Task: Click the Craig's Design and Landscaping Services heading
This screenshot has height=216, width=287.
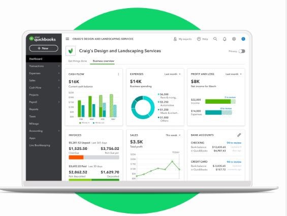Action: coord(120,51)
